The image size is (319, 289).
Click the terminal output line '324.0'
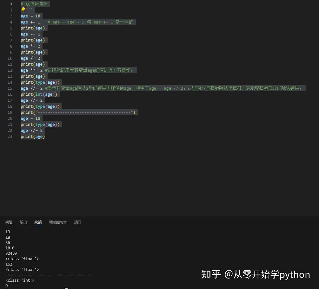pos(11,253)
